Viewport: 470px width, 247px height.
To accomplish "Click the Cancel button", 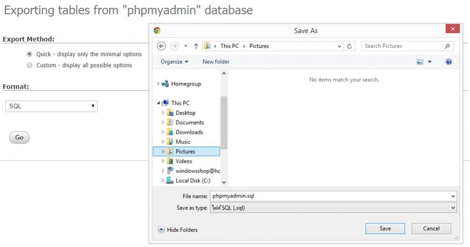I will click(431, 229).
